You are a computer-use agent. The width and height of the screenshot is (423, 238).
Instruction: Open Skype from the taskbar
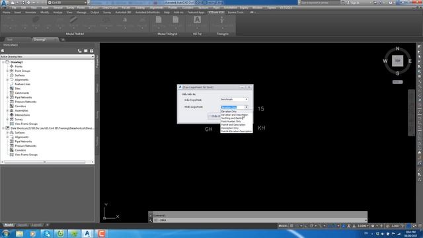47,233
